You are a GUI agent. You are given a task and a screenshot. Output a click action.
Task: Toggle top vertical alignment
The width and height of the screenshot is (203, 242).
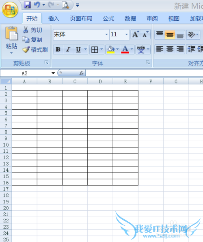coord(160,35)
